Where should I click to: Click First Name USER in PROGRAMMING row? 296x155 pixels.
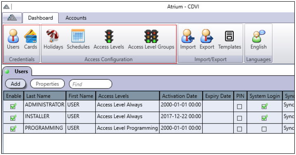point(81,129)
